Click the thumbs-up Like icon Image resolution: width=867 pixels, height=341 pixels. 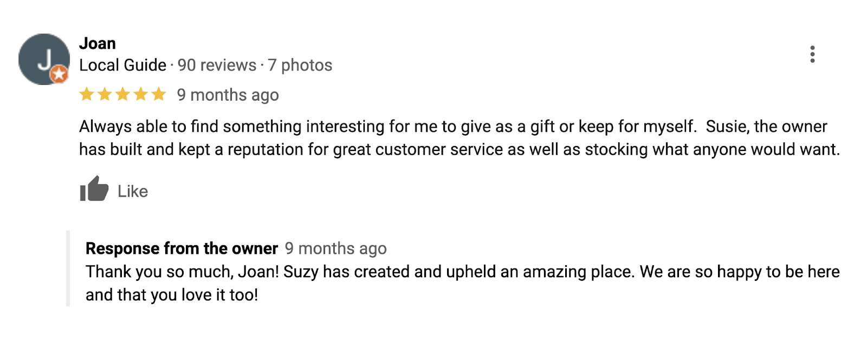93,190
